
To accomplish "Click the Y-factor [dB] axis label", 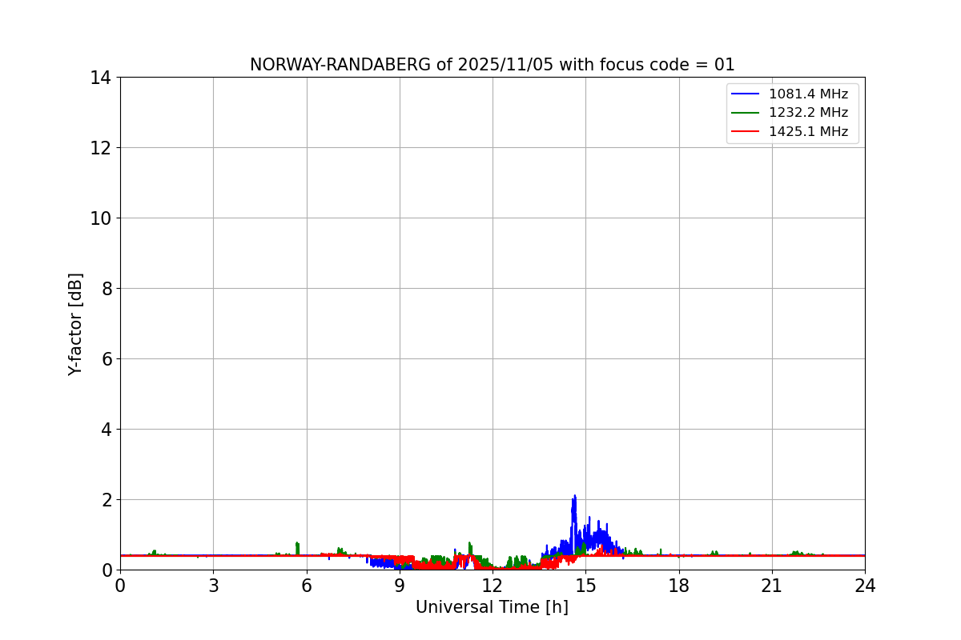I will [x=75, y=324].
